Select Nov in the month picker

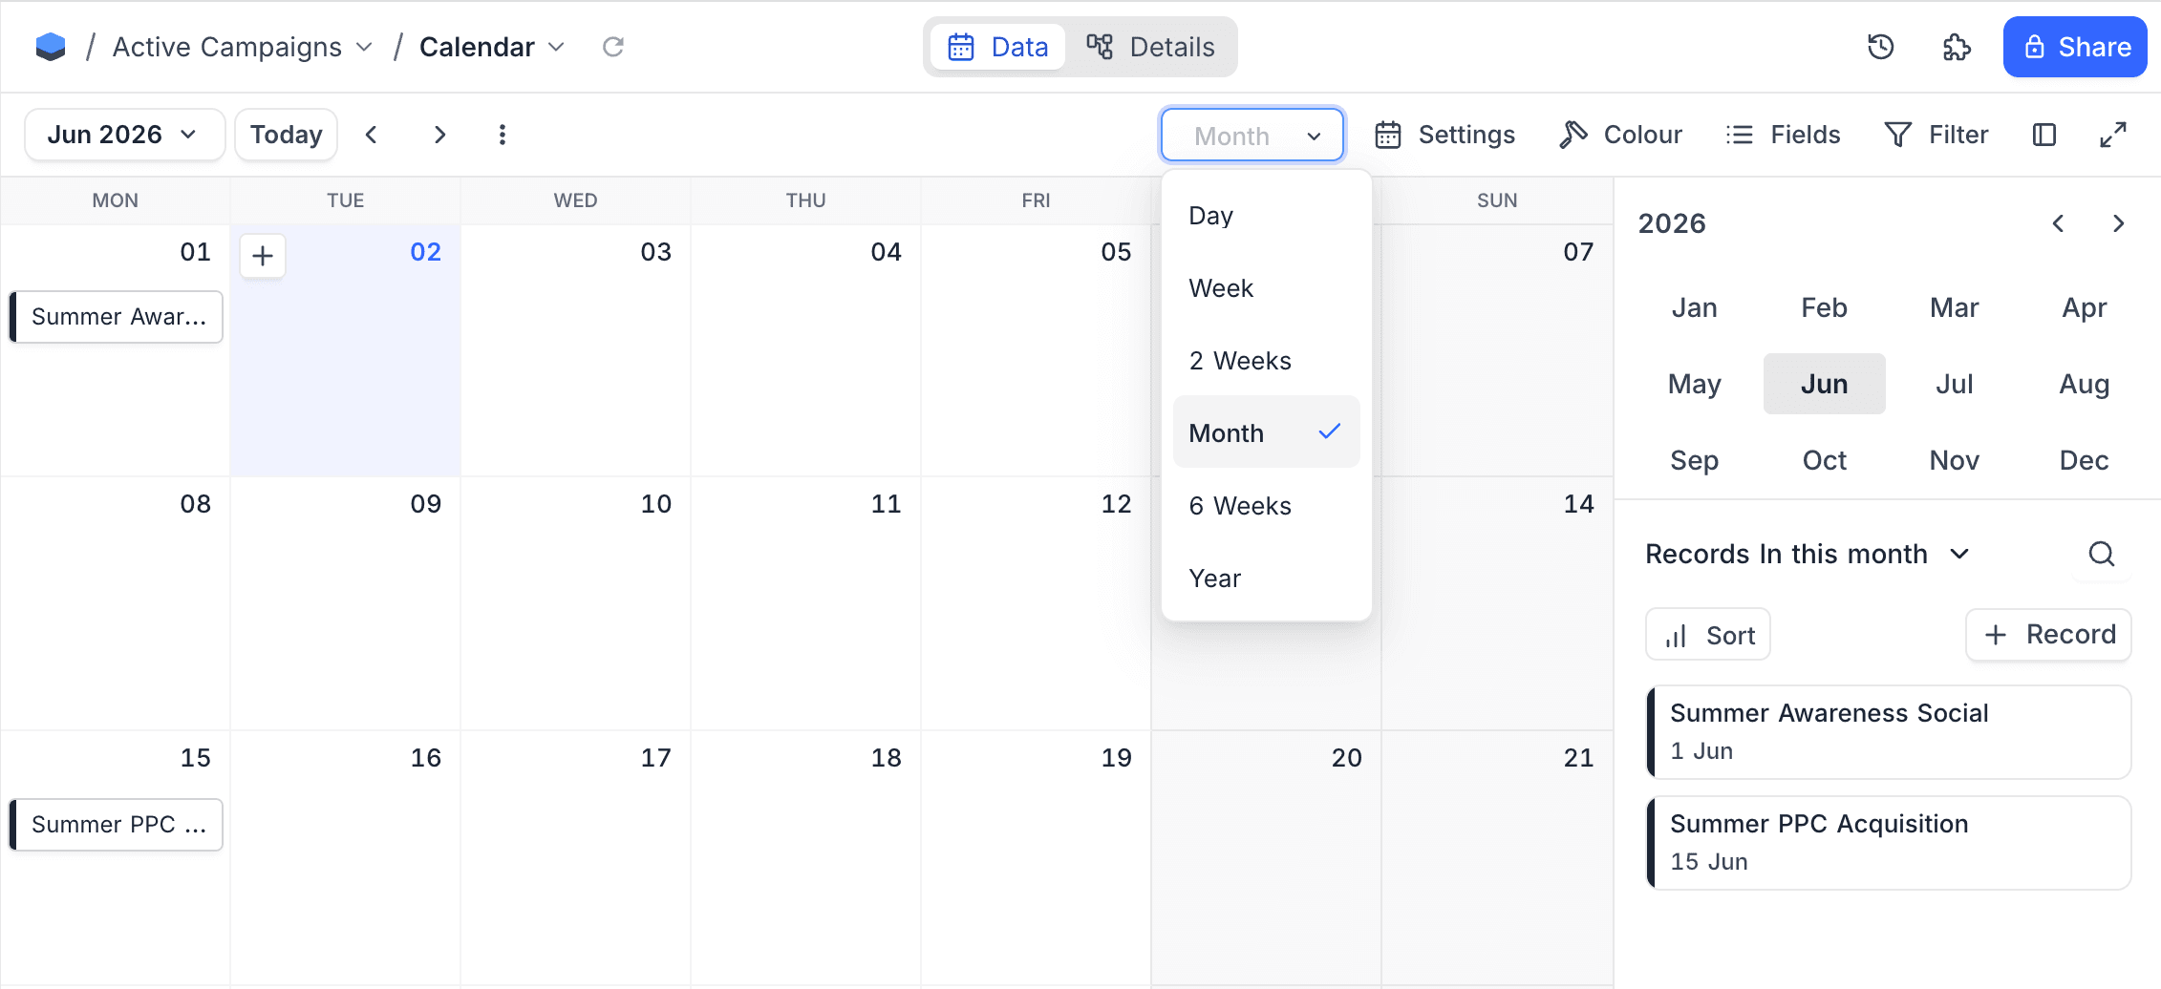pos(1955,460)
